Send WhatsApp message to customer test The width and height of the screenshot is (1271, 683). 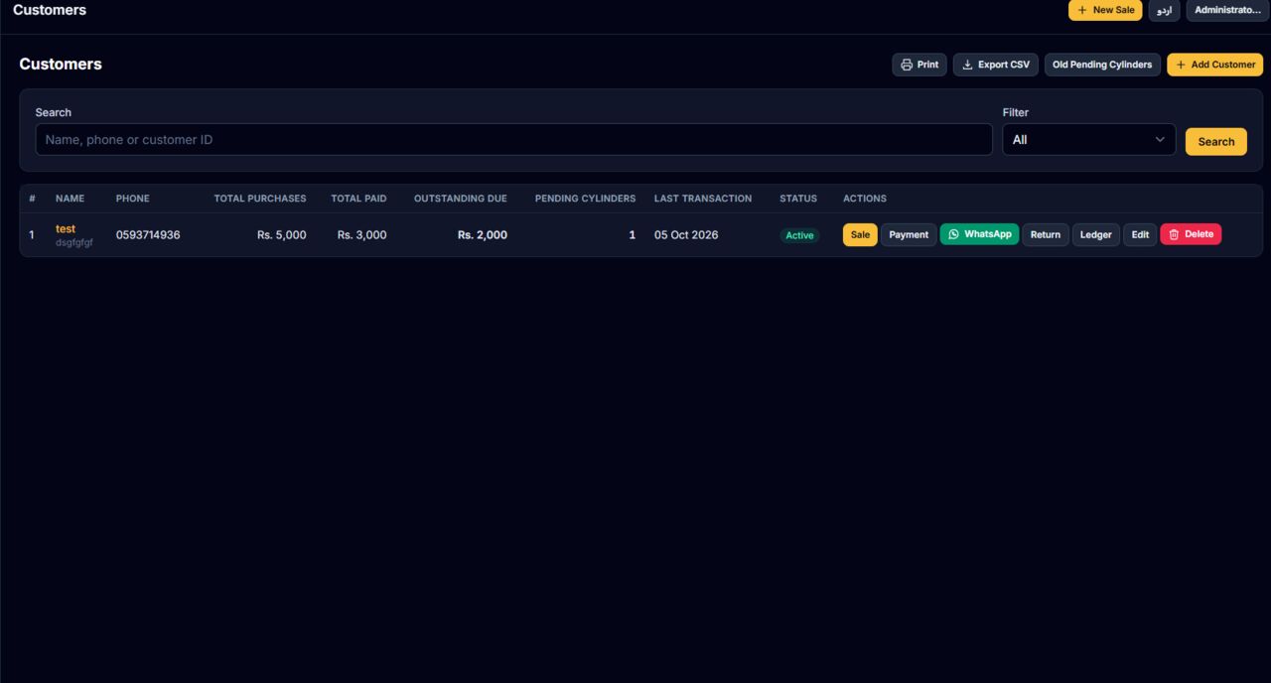point(979,234)
